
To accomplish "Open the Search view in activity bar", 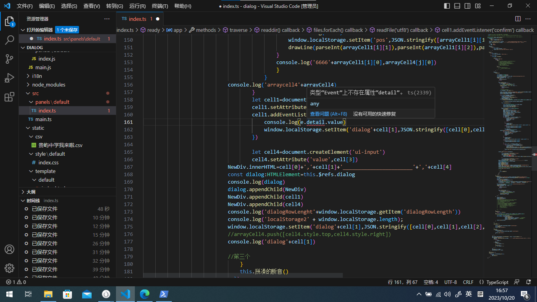I will [x=9, y=40].
